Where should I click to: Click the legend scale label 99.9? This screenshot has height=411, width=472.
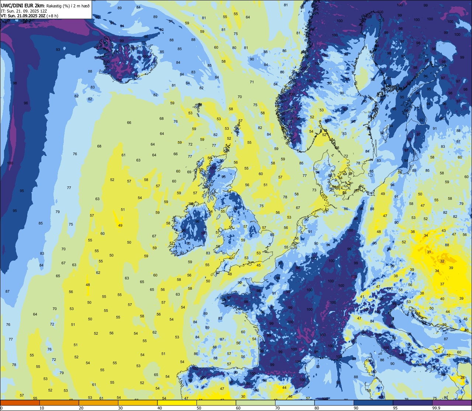(x=436, y=408)
